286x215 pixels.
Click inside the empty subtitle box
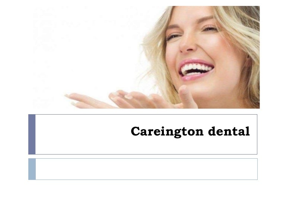pyautogui.click(x=146, y=169)
